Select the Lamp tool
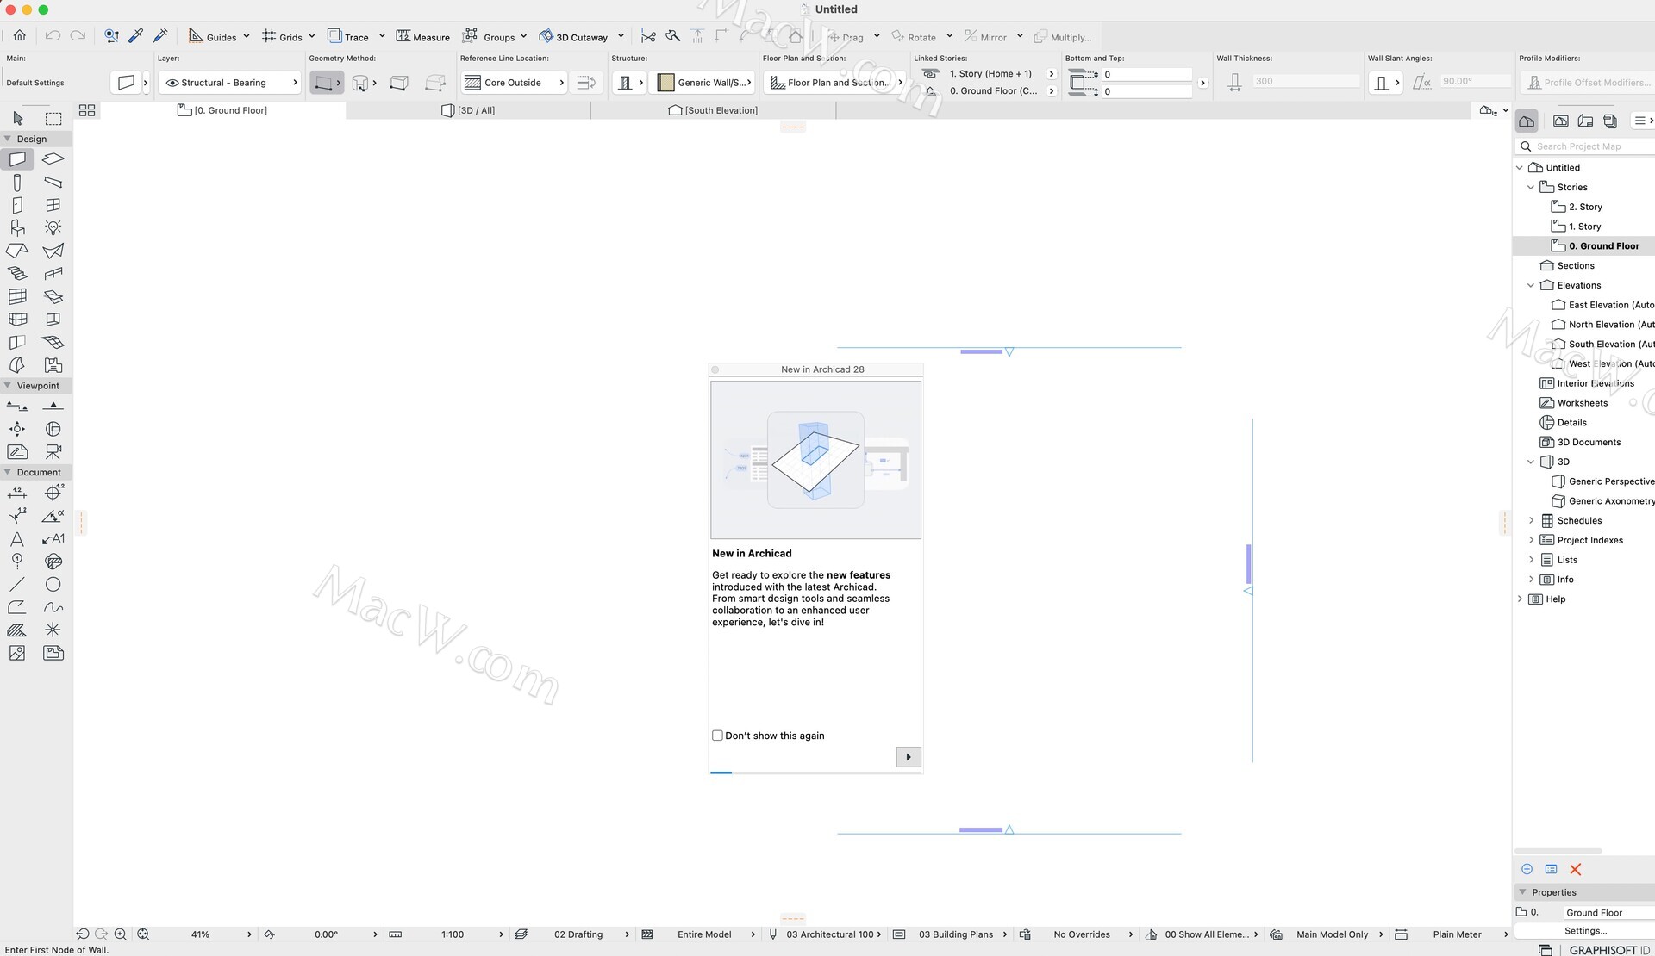The width and height of the screenshot is (1655, 956). 53,228
